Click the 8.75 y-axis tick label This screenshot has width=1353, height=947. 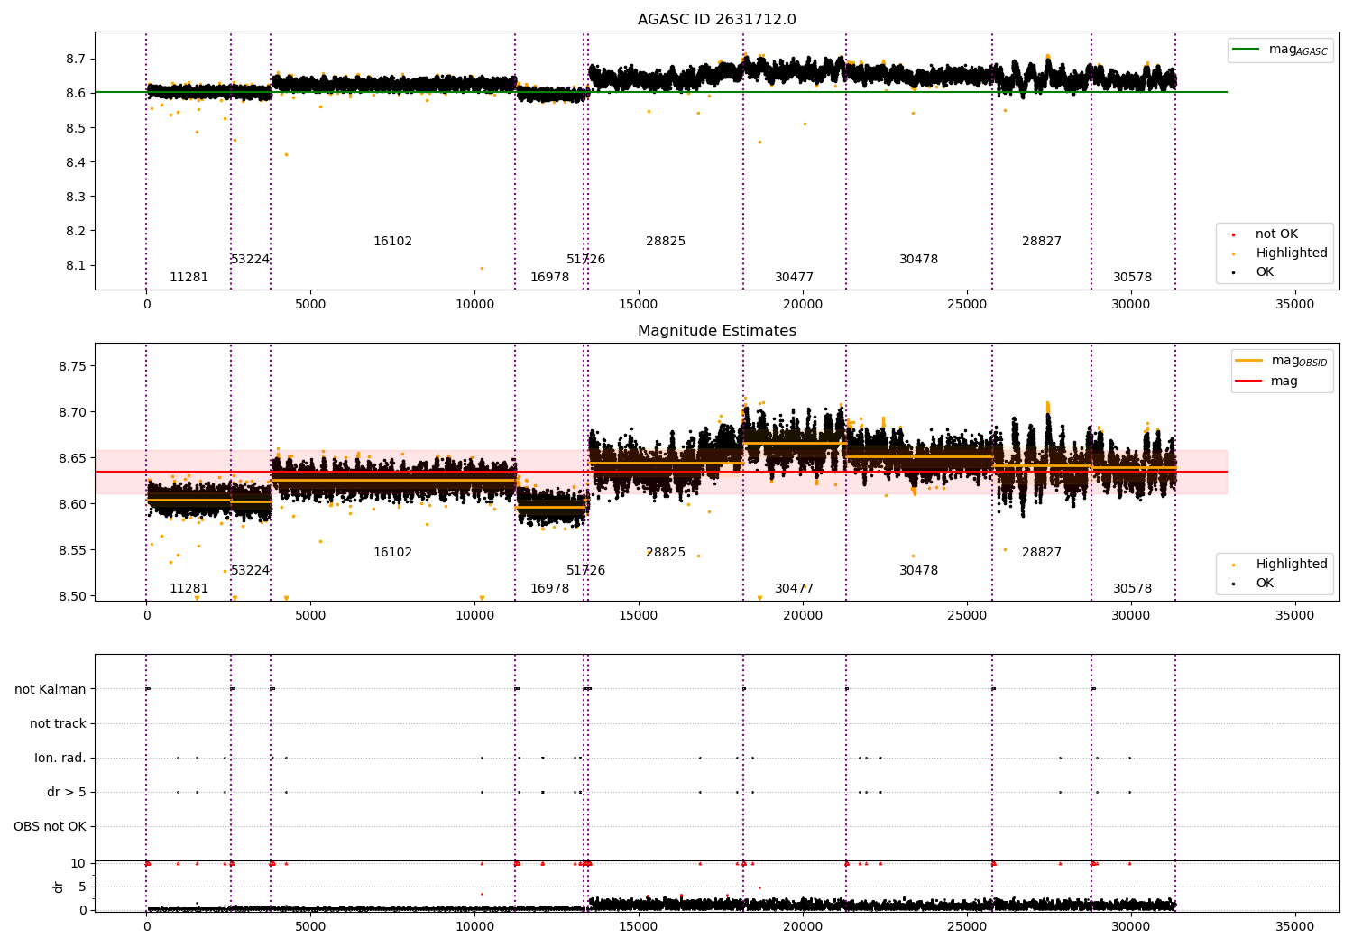tap(71, 366)
